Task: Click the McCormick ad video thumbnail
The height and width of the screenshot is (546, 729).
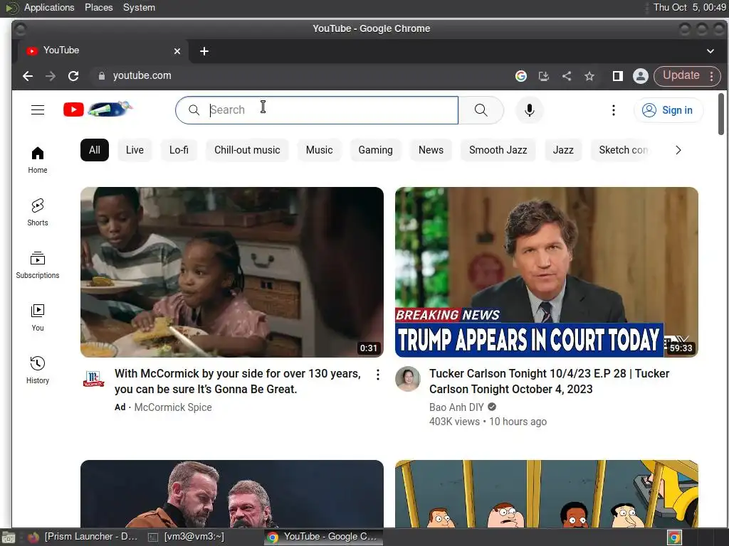Action: click(x=232, y=272)
